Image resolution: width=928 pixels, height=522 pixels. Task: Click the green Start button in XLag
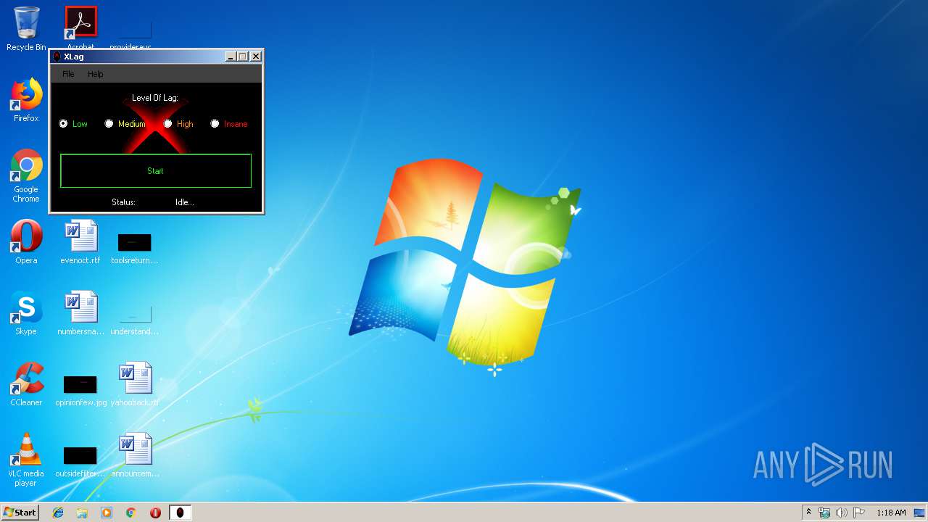tap(156, 171)
